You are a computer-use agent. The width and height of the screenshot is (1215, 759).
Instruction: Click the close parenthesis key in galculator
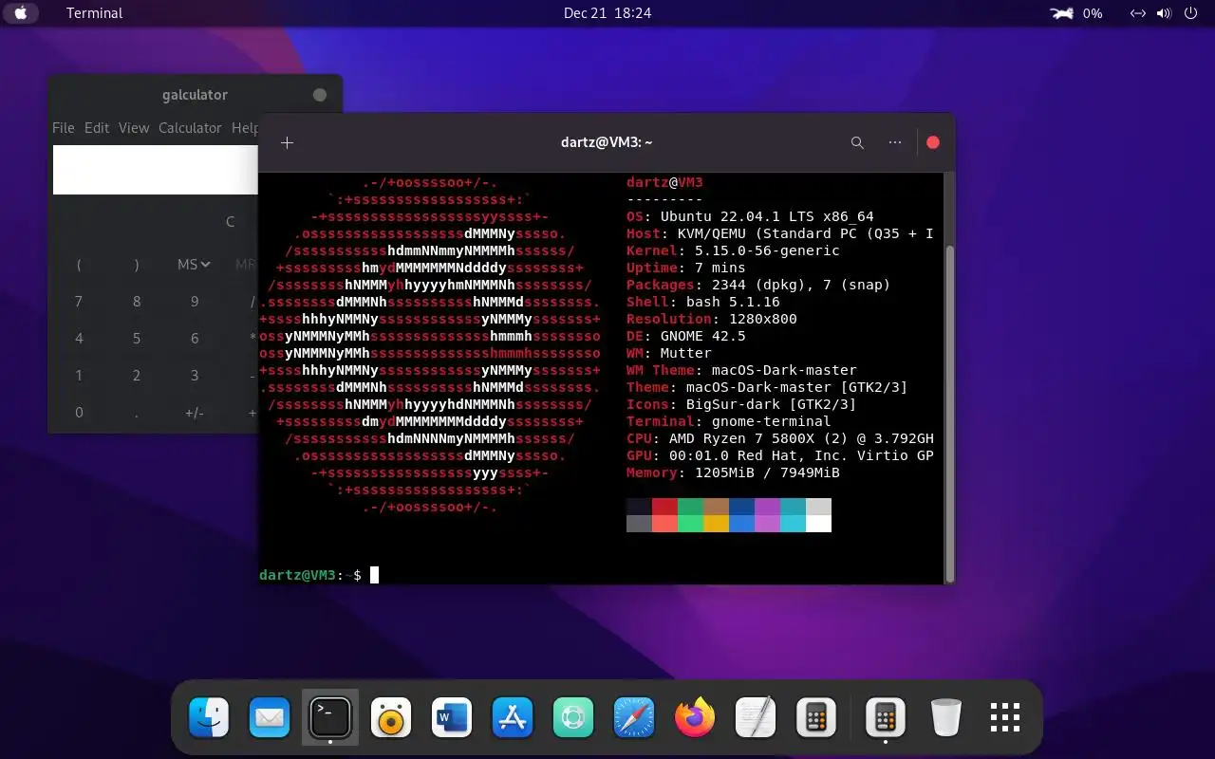[137, 265]
